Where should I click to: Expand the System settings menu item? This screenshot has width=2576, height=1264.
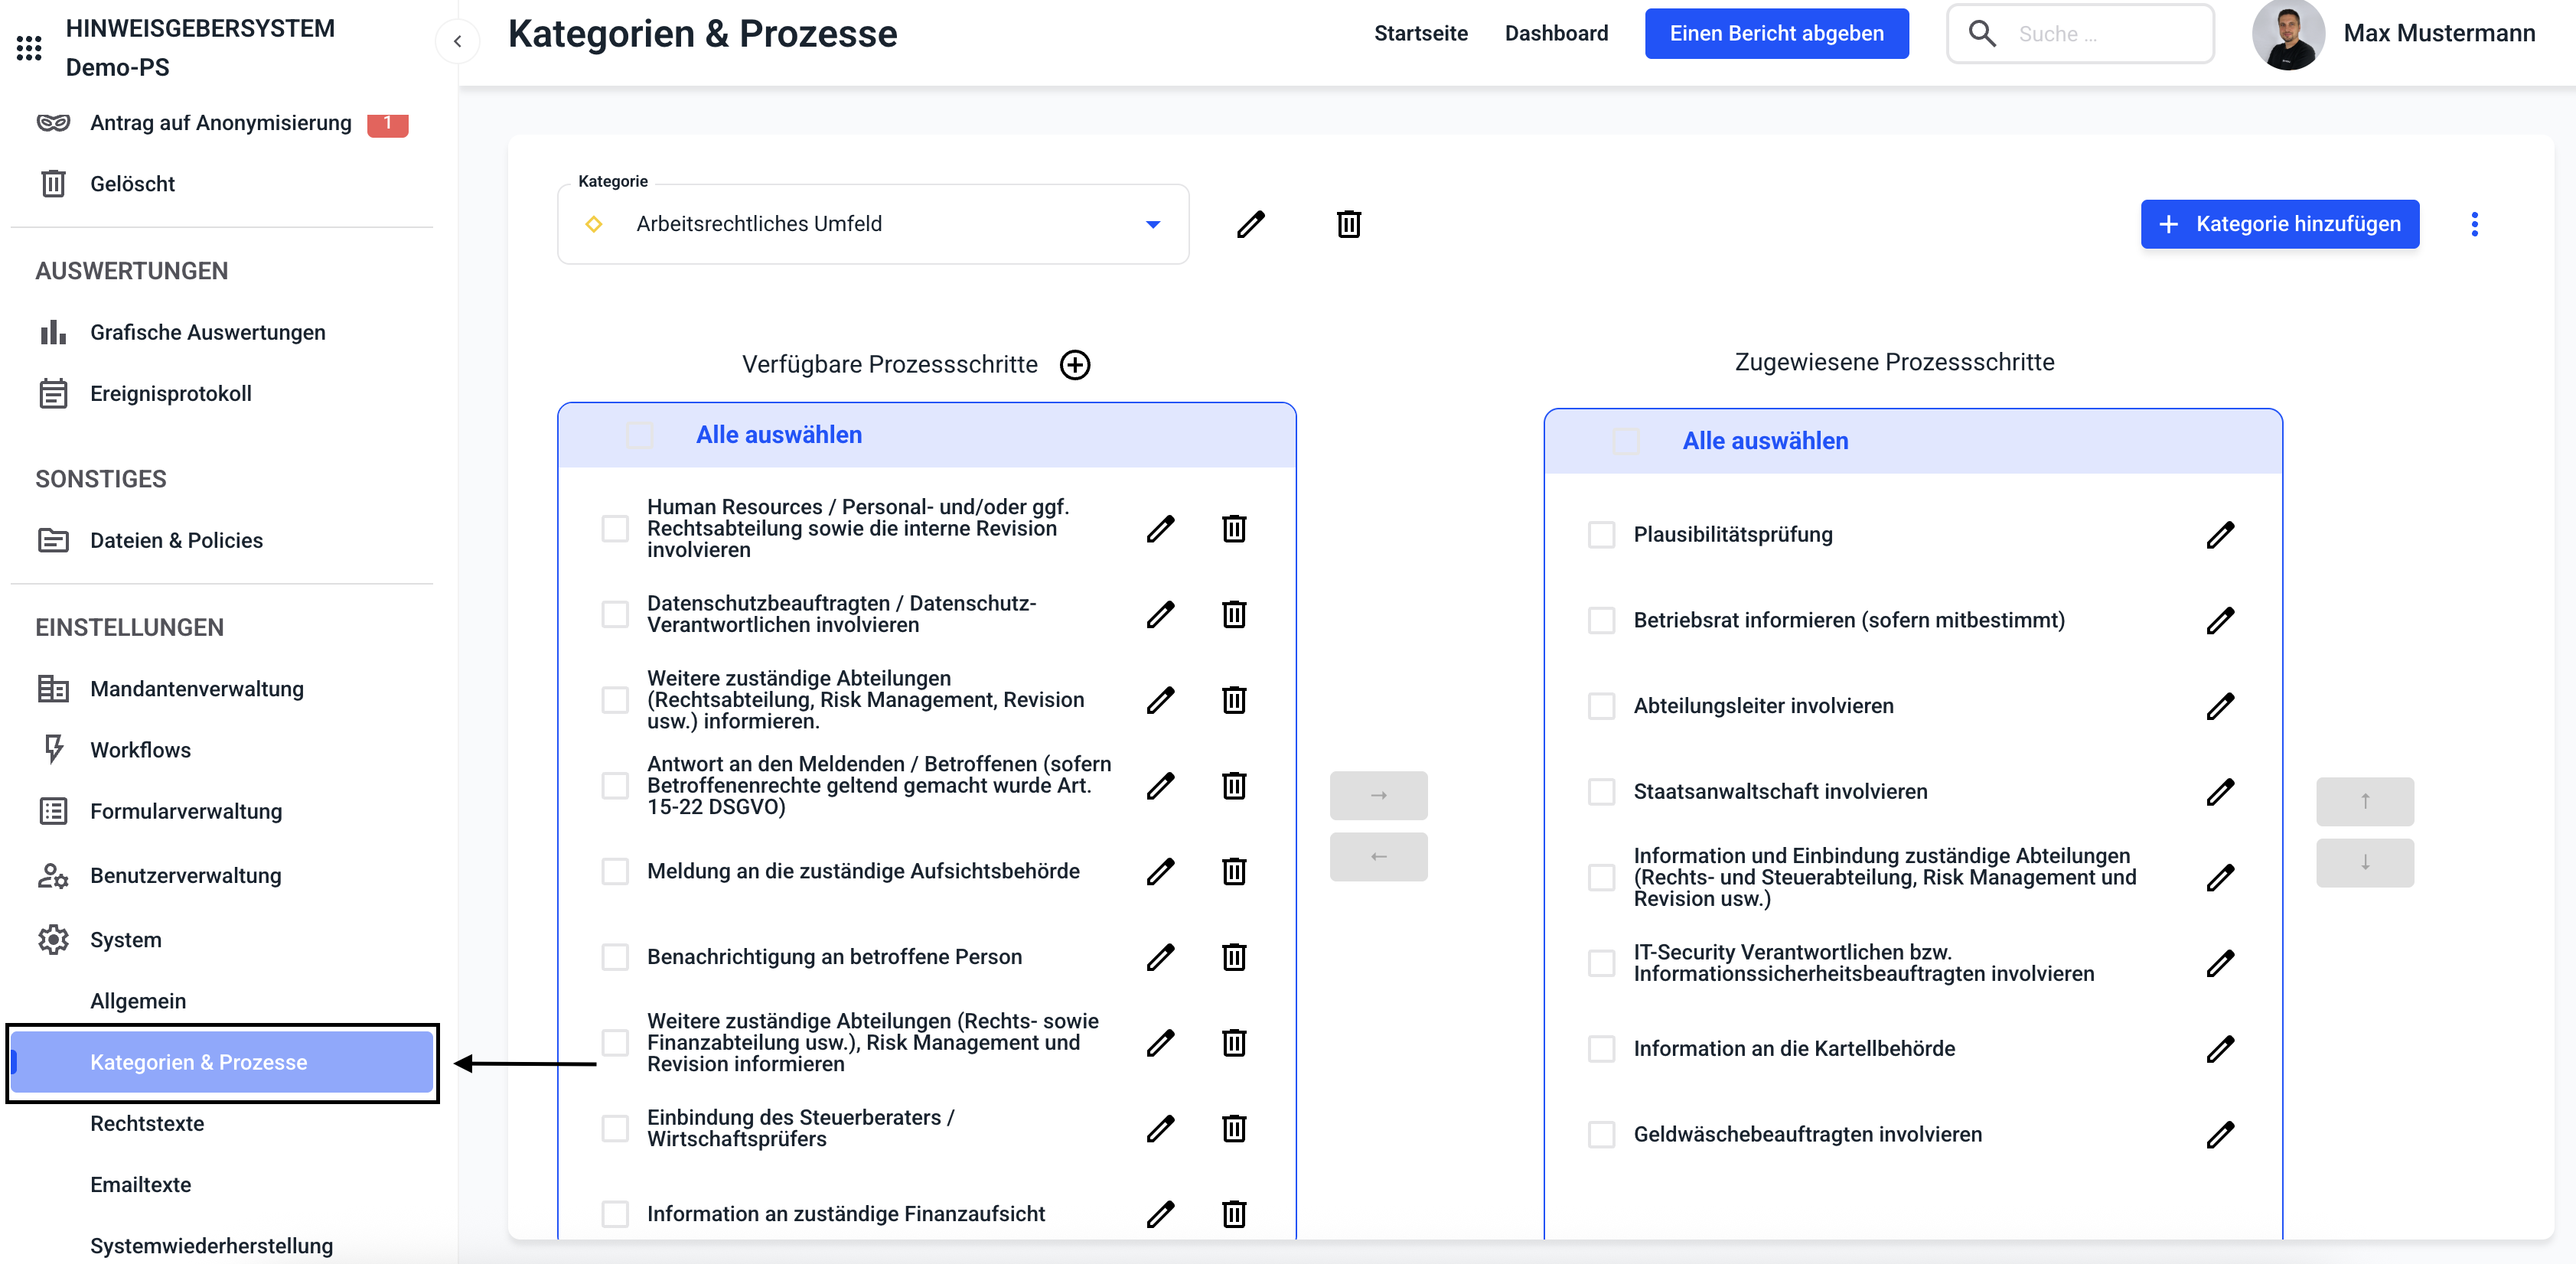[x=125, y=939]
